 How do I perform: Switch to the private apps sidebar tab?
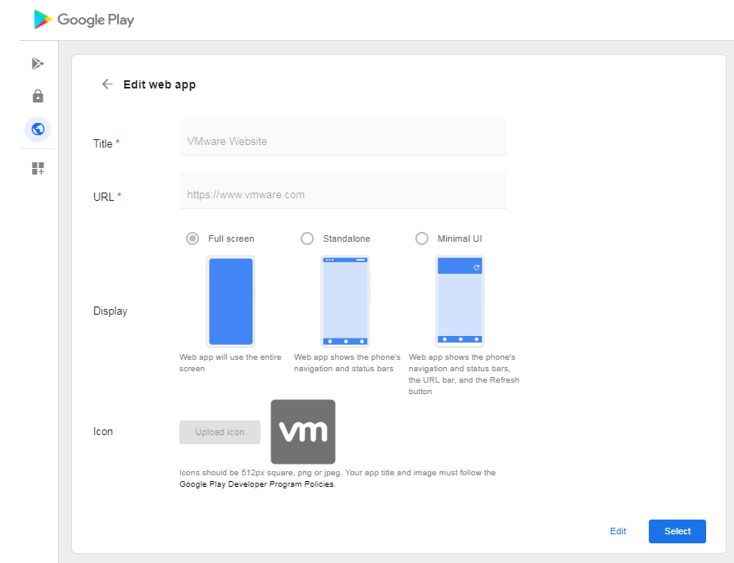coord(37,96)
